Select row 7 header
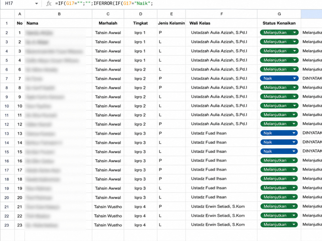Screen dimensions: 322x241 [7, 78]
